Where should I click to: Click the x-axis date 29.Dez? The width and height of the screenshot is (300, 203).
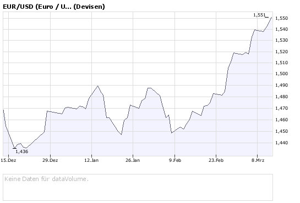point(50,160)
